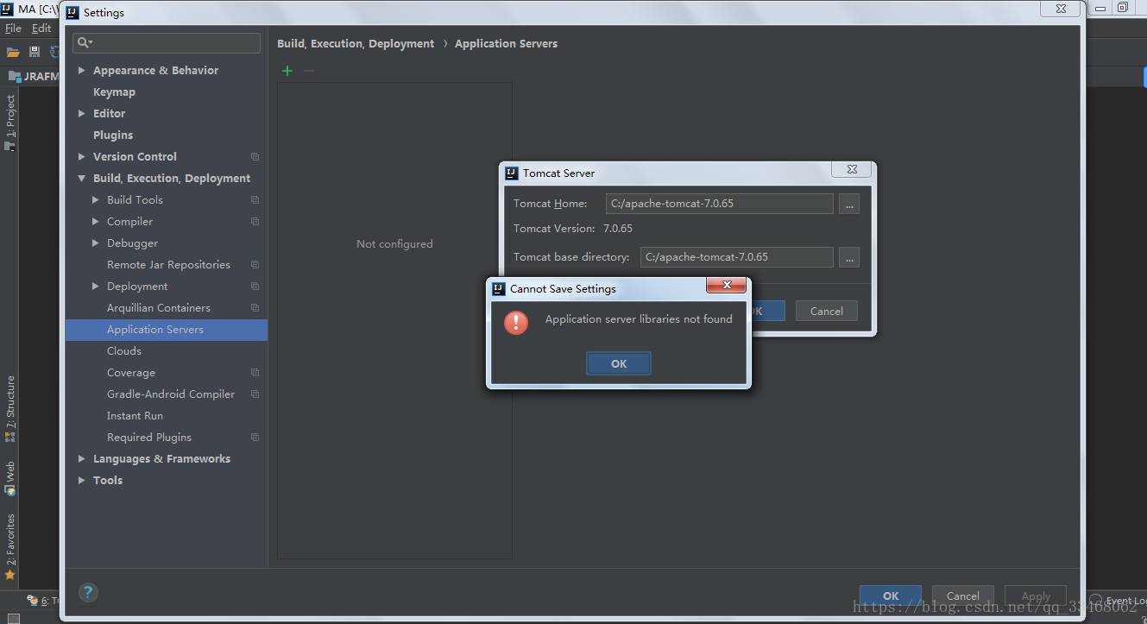The width and height of the screenshot is (1147, 624).
Task: Click the save all toolbar icon
Action: [35, 52]
